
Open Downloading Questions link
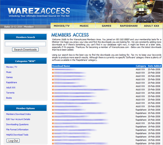pos(17,124)
